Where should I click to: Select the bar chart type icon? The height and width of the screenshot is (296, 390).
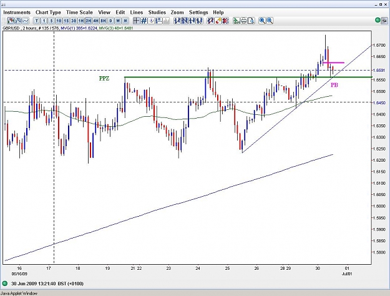click(18, 21)
